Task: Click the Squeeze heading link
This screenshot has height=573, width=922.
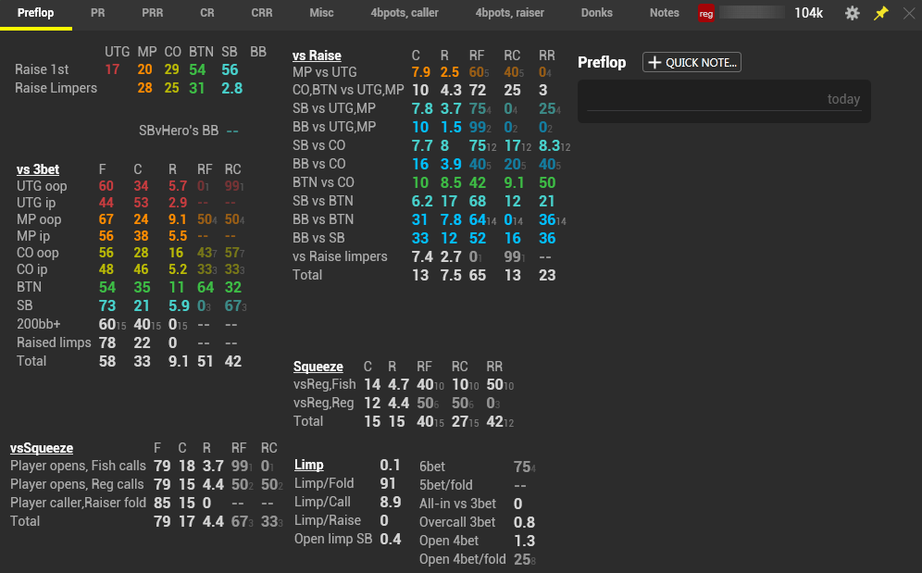Action: click(318, 367)
